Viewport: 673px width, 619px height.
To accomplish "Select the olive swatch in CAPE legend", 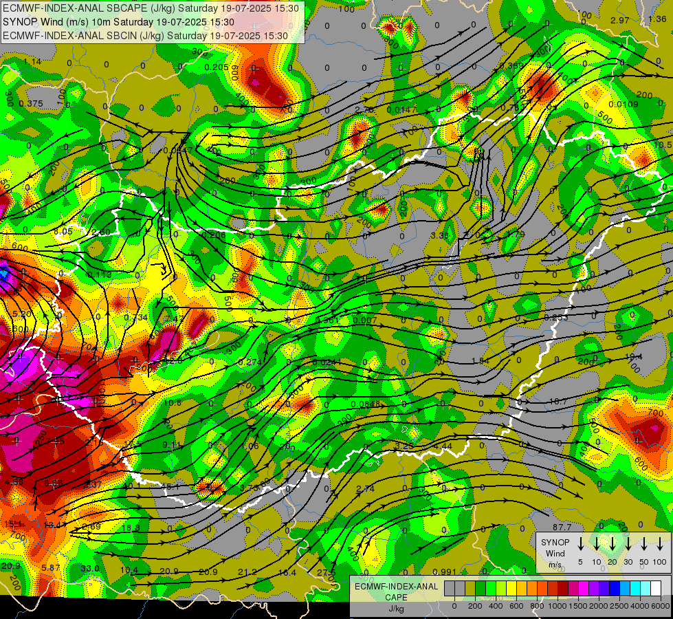I will coord(470,588).
